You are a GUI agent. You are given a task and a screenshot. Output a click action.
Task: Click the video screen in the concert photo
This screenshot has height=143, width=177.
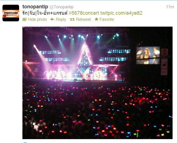tap(148, 55)
